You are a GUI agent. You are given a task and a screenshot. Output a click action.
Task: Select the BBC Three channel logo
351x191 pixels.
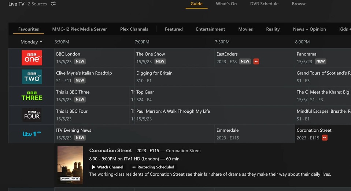[x=32, y=96]
